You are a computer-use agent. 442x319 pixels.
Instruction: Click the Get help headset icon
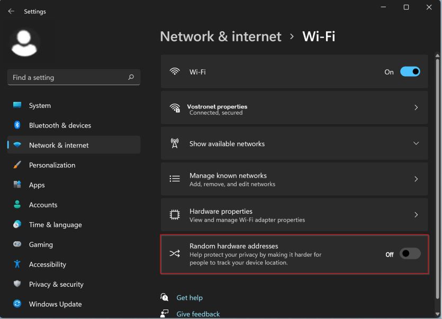[x=164, y=297]
